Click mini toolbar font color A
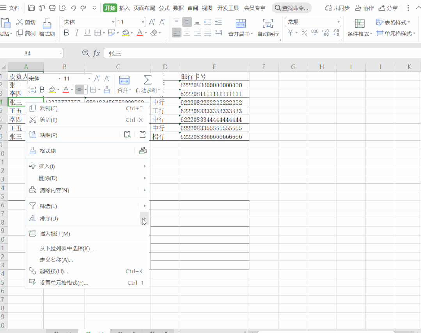 [66, 90]
